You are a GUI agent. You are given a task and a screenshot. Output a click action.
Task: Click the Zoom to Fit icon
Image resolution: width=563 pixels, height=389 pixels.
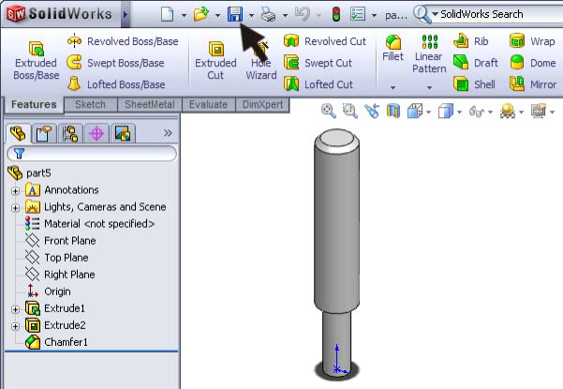tap(328, 111)
